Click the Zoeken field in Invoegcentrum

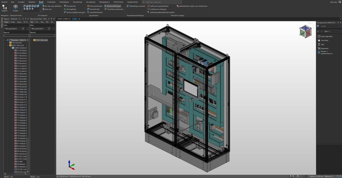[x=330, y=26]
